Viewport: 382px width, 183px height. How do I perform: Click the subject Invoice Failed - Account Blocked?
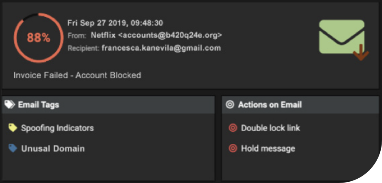click(x=77, y=75)
